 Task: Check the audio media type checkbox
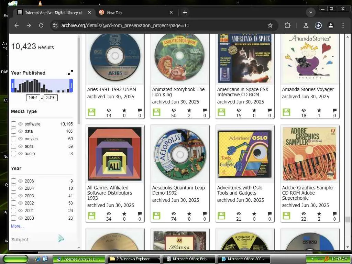tap(14, 154)
